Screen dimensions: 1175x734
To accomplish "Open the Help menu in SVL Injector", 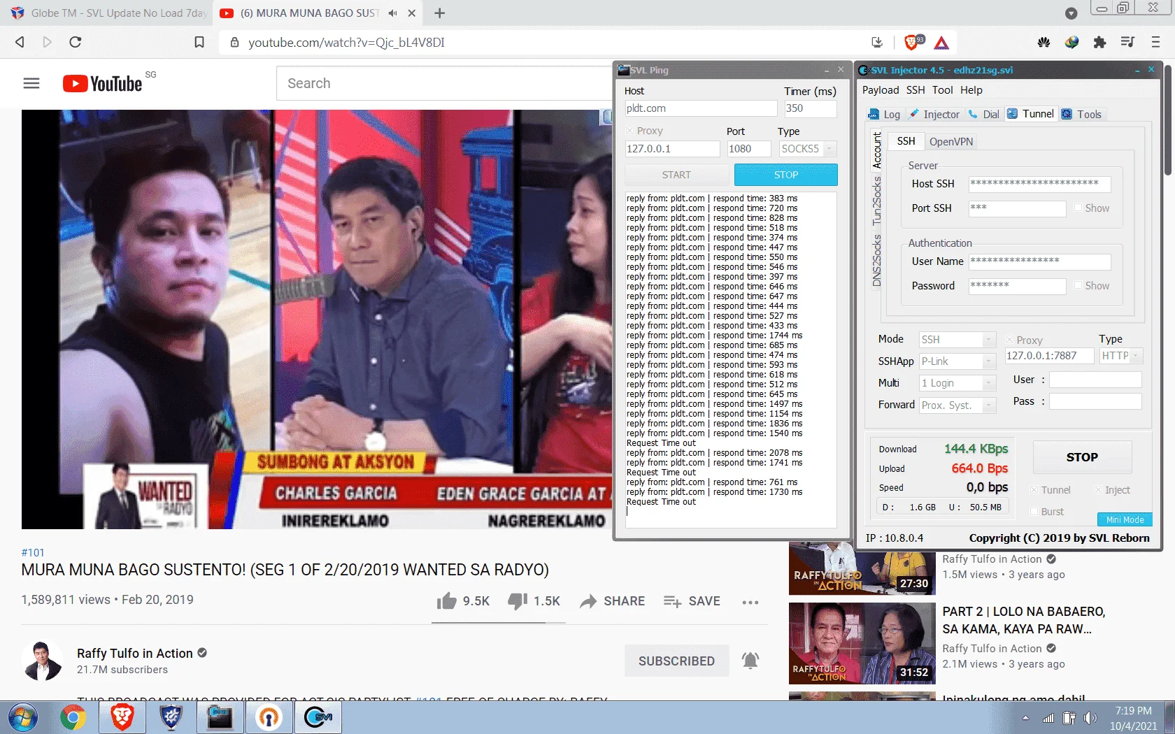I will (971, 90).
